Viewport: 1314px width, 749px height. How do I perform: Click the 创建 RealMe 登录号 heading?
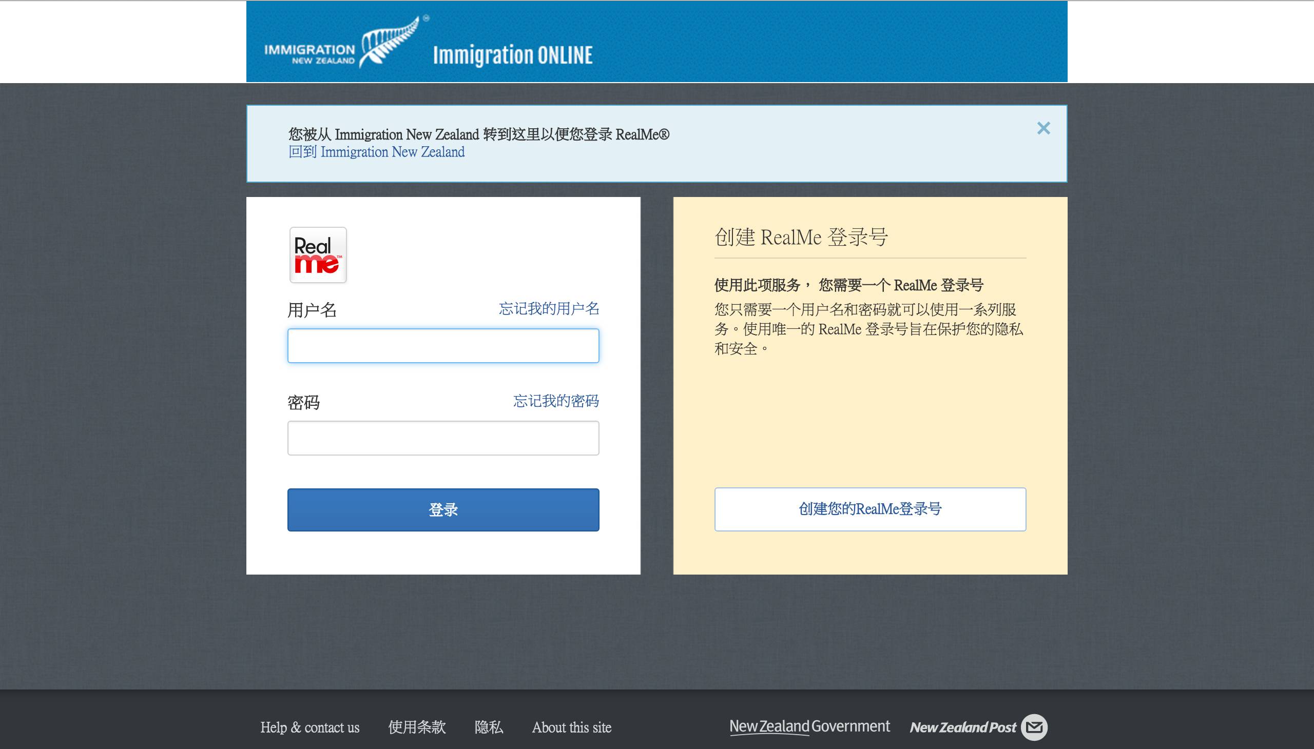[801, 237]
